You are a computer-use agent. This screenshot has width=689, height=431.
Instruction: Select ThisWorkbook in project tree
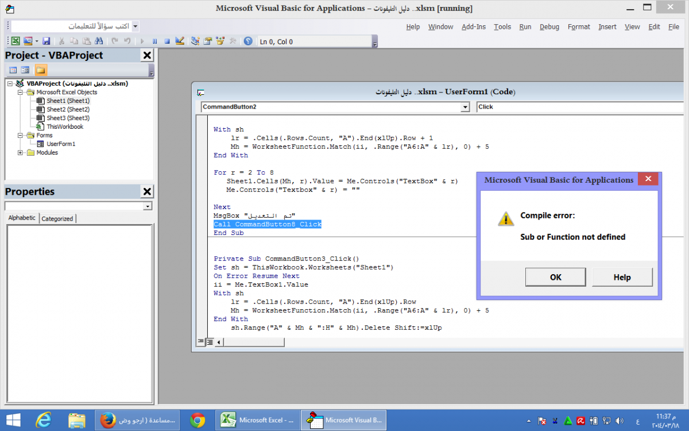[65, 126]
